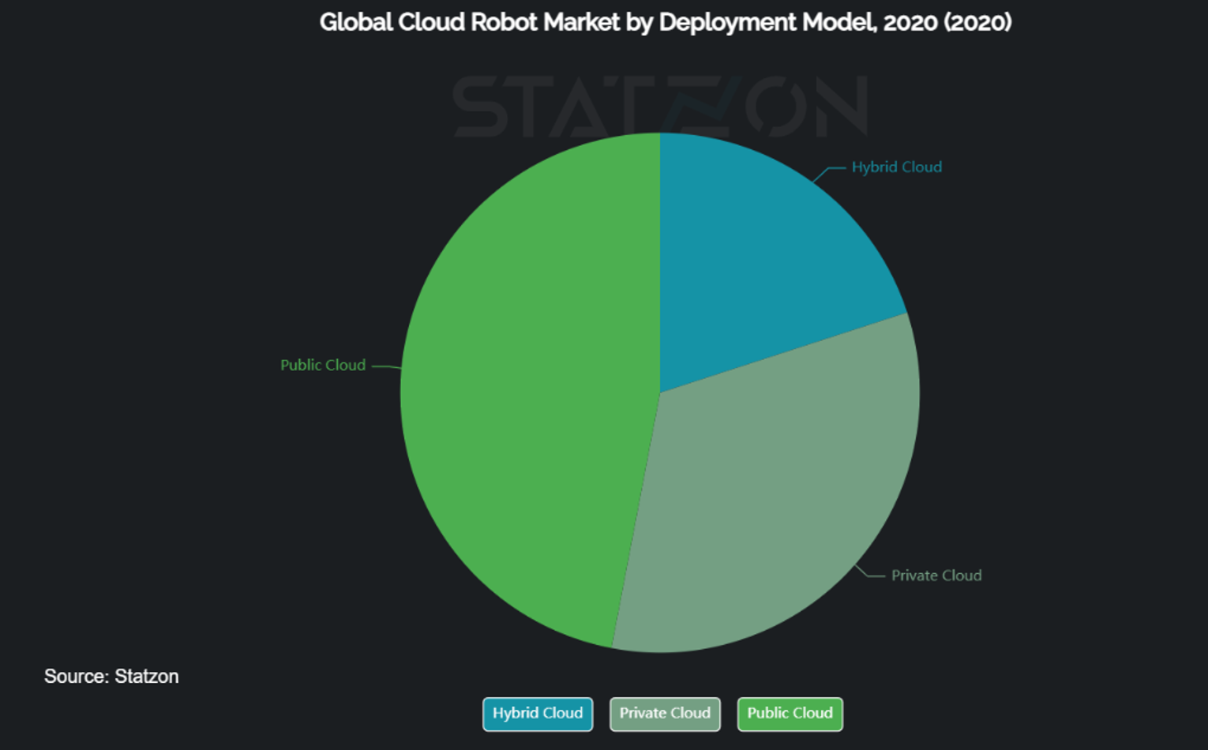Click the Hybrid Cloud label beside the pie
This screenshot has width=1208, height=750.
click(896, 167)
